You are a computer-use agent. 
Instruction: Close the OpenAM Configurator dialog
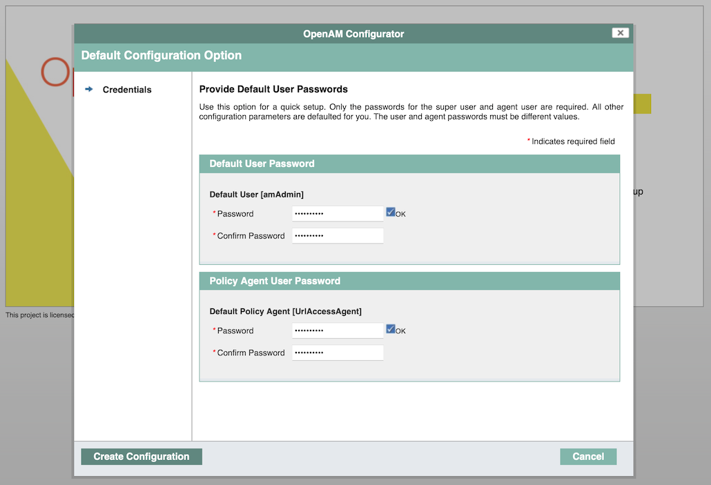click(x=620, y=32)
